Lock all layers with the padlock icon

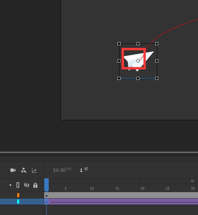(35, 185)
